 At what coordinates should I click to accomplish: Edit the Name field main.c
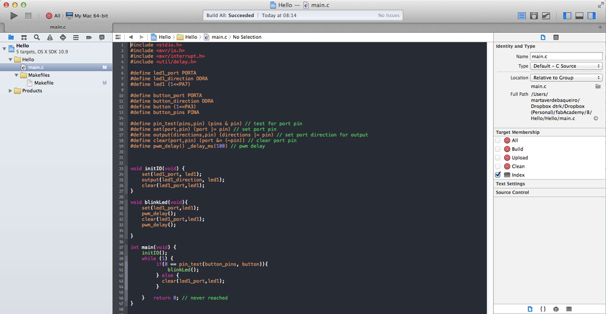point(566,56)
